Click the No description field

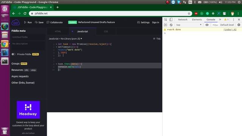28,46
